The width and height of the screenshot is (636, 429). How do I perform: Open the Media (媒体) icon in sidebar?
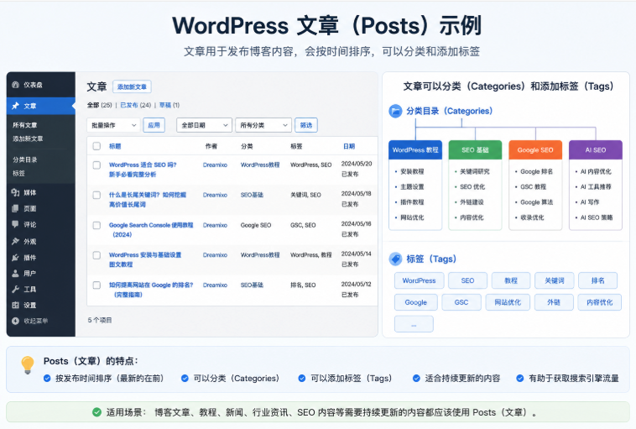tap(15, 192)
